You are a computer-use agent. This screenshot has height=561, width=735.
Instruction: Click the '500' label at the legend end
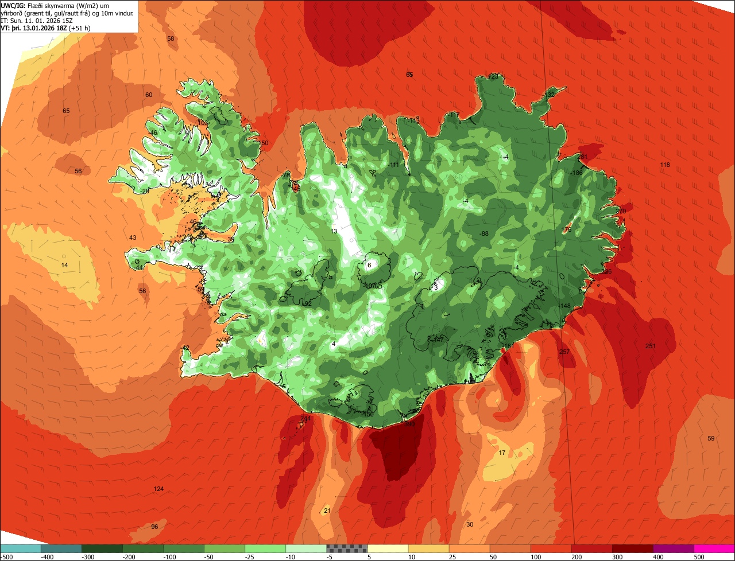(699, 556)
